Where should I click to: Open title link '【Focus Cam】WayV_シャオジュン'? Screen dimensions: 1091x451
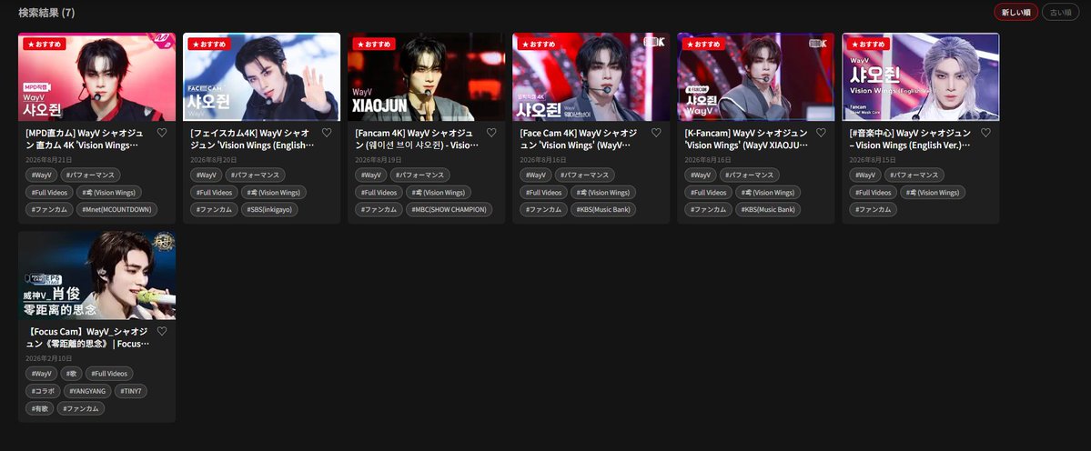point(87,337)
